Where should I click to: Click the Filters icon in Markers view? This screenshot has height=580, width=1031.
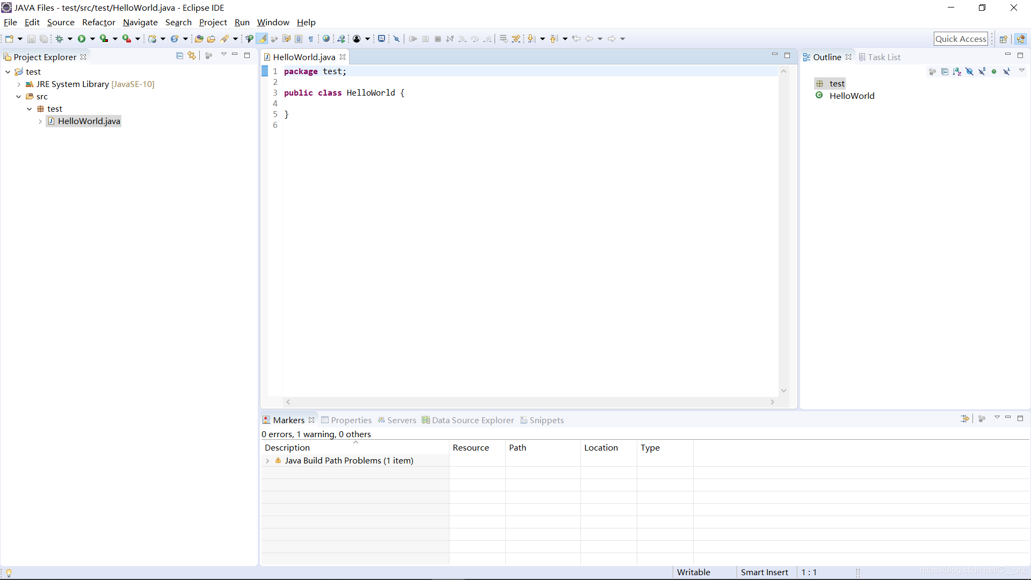[x=965, y=419]
